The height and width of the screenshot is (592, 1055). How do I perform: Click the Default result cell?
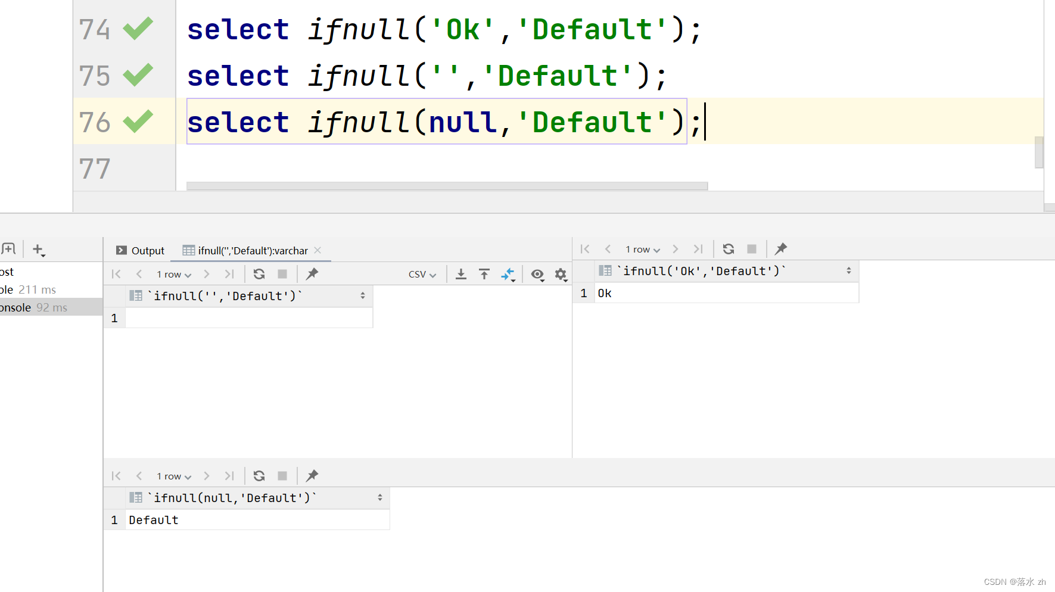click(x=258, y=520)
